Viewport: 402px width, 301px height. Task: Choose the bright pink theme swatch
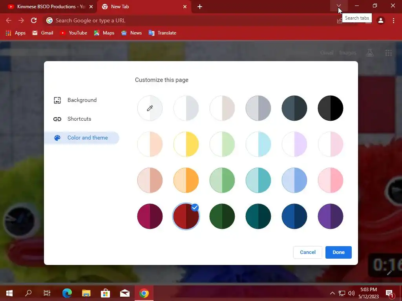(331, 180)
